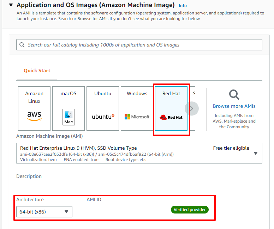
Task: Open the Architecture 64-bit (x86) dropdown
Action: tap(44, 212)
